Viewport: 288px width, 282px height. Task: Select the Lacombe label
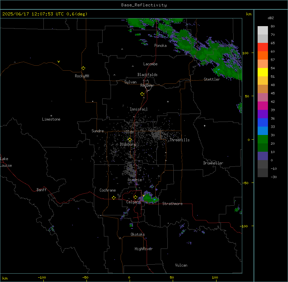tap(150, 64)
